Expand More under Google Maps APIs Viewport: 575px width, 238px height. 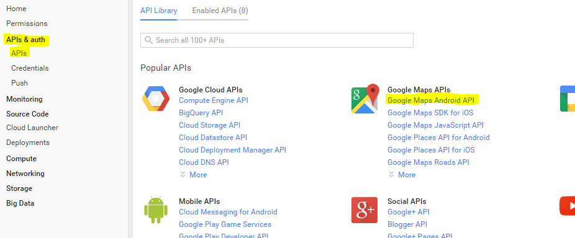click(402, 175)
